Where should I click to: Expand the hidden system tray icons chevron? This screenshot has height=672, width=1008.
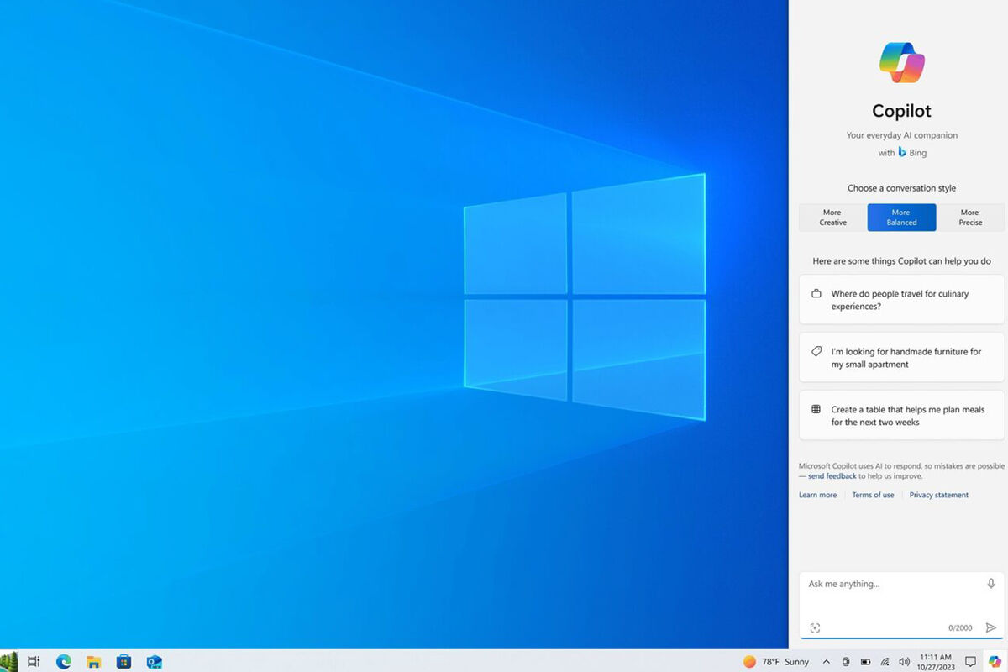(x=826, y=662)
